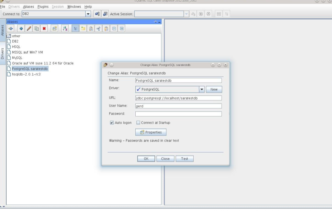Click the run SQL play icon
Screen dimensions: 332x211
(201, 14)
